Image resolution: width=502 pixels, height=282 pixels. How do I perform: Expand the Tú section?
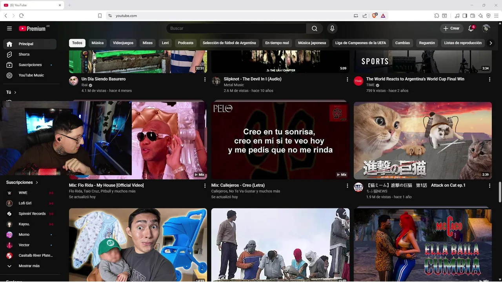click(x=11, y=92)
